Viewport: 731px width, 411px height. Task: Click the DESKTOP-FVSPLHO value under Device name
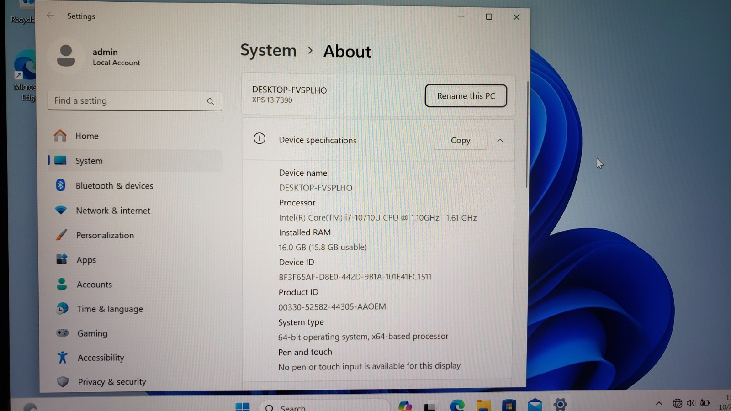coord(316,188)
